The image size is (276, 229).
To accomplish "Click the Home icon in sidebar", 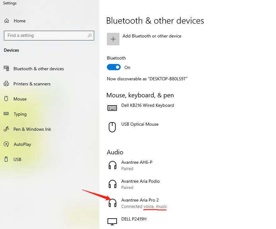I will pyautogui.click(x=6, y=21).
